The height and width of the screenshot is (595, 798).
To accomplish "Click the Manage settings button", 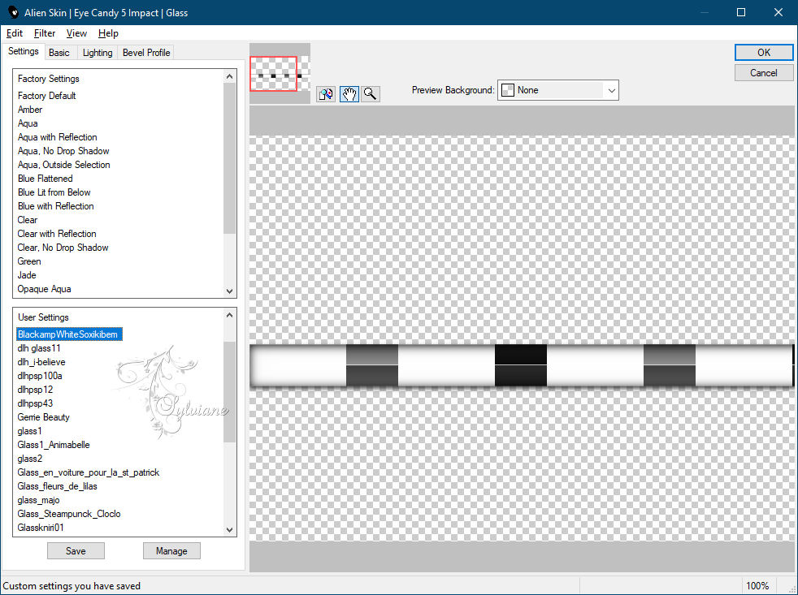I will pyautogui.click(x=171, y=550).
